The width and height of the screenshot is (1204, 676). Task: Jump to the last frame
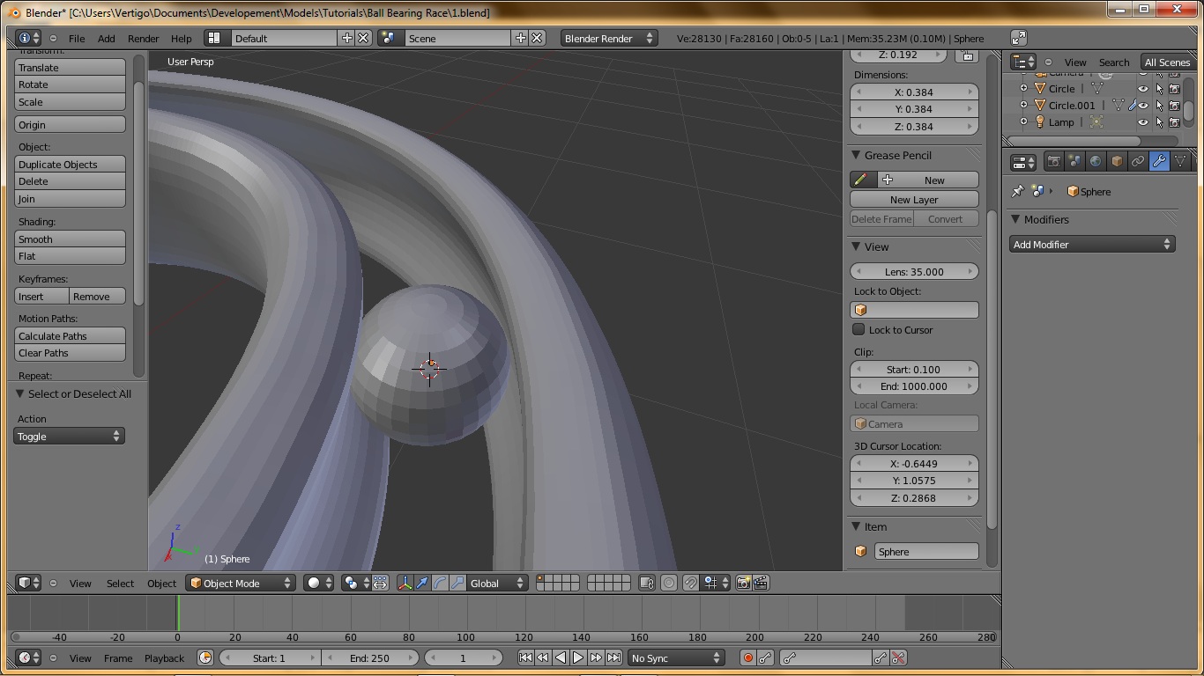(x=613, y=658)
